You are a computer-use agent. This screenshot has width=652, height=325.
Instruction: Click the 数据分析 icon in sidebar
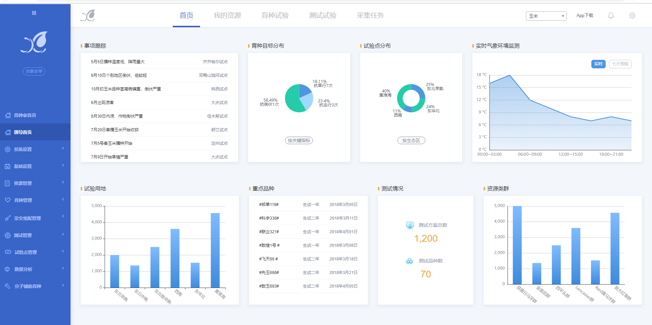(7, 269)
